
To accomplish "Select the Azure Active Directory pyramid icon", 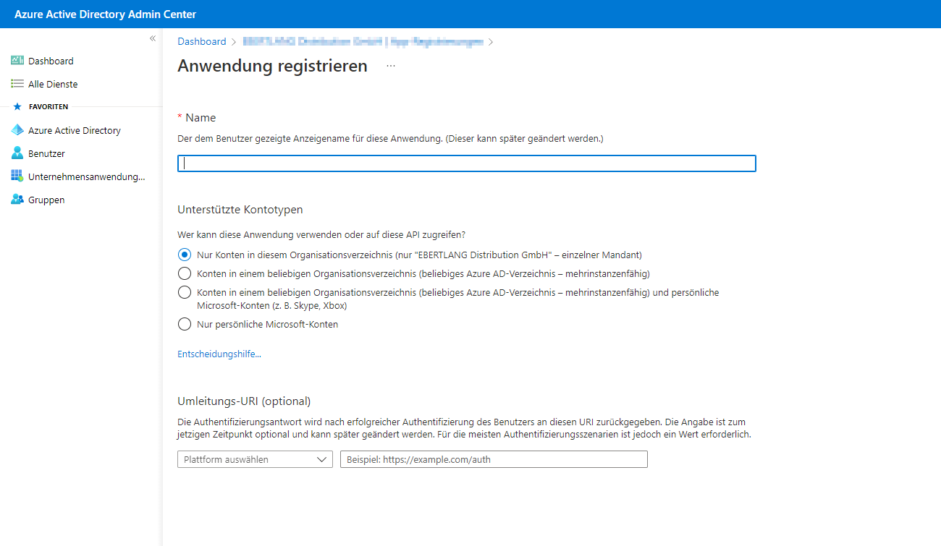I will tap(17, 130).
